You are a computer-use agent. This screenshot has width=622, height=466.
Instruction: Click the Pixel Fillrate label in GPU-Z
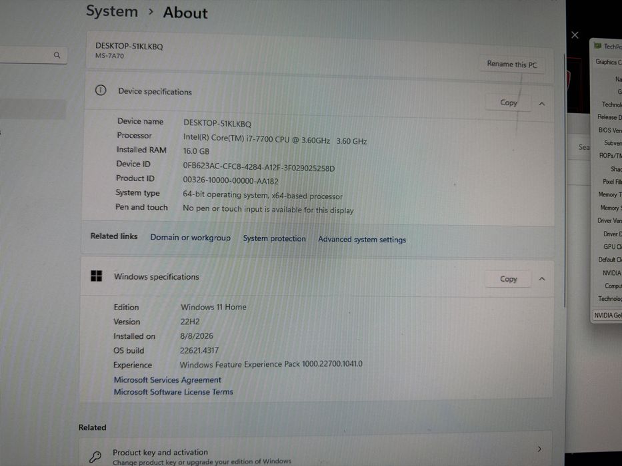pos(612,182)
